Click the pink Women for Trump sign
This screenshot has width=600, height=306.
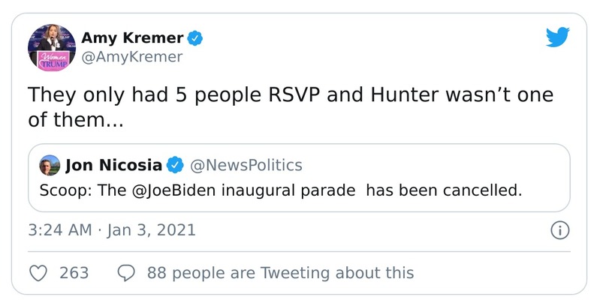pos(52,62)
